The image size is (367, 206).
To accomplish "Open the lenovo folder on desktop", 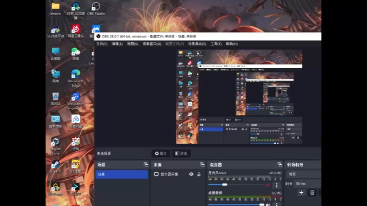I will click(x=56, y=9).
